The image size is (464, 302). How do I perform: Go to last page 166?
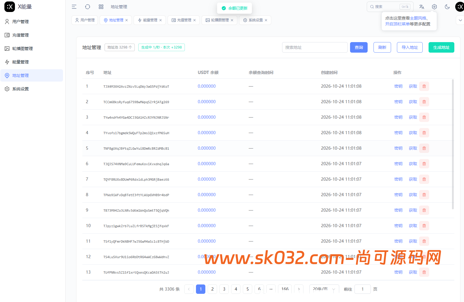tap(285, 289)
